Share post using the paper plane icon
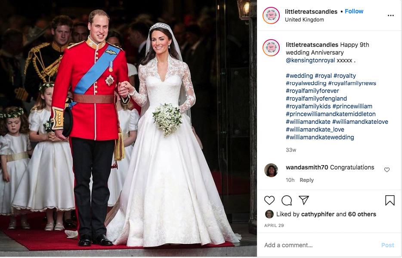This screenshot has height=258, width=402. [x=304, y=200]
